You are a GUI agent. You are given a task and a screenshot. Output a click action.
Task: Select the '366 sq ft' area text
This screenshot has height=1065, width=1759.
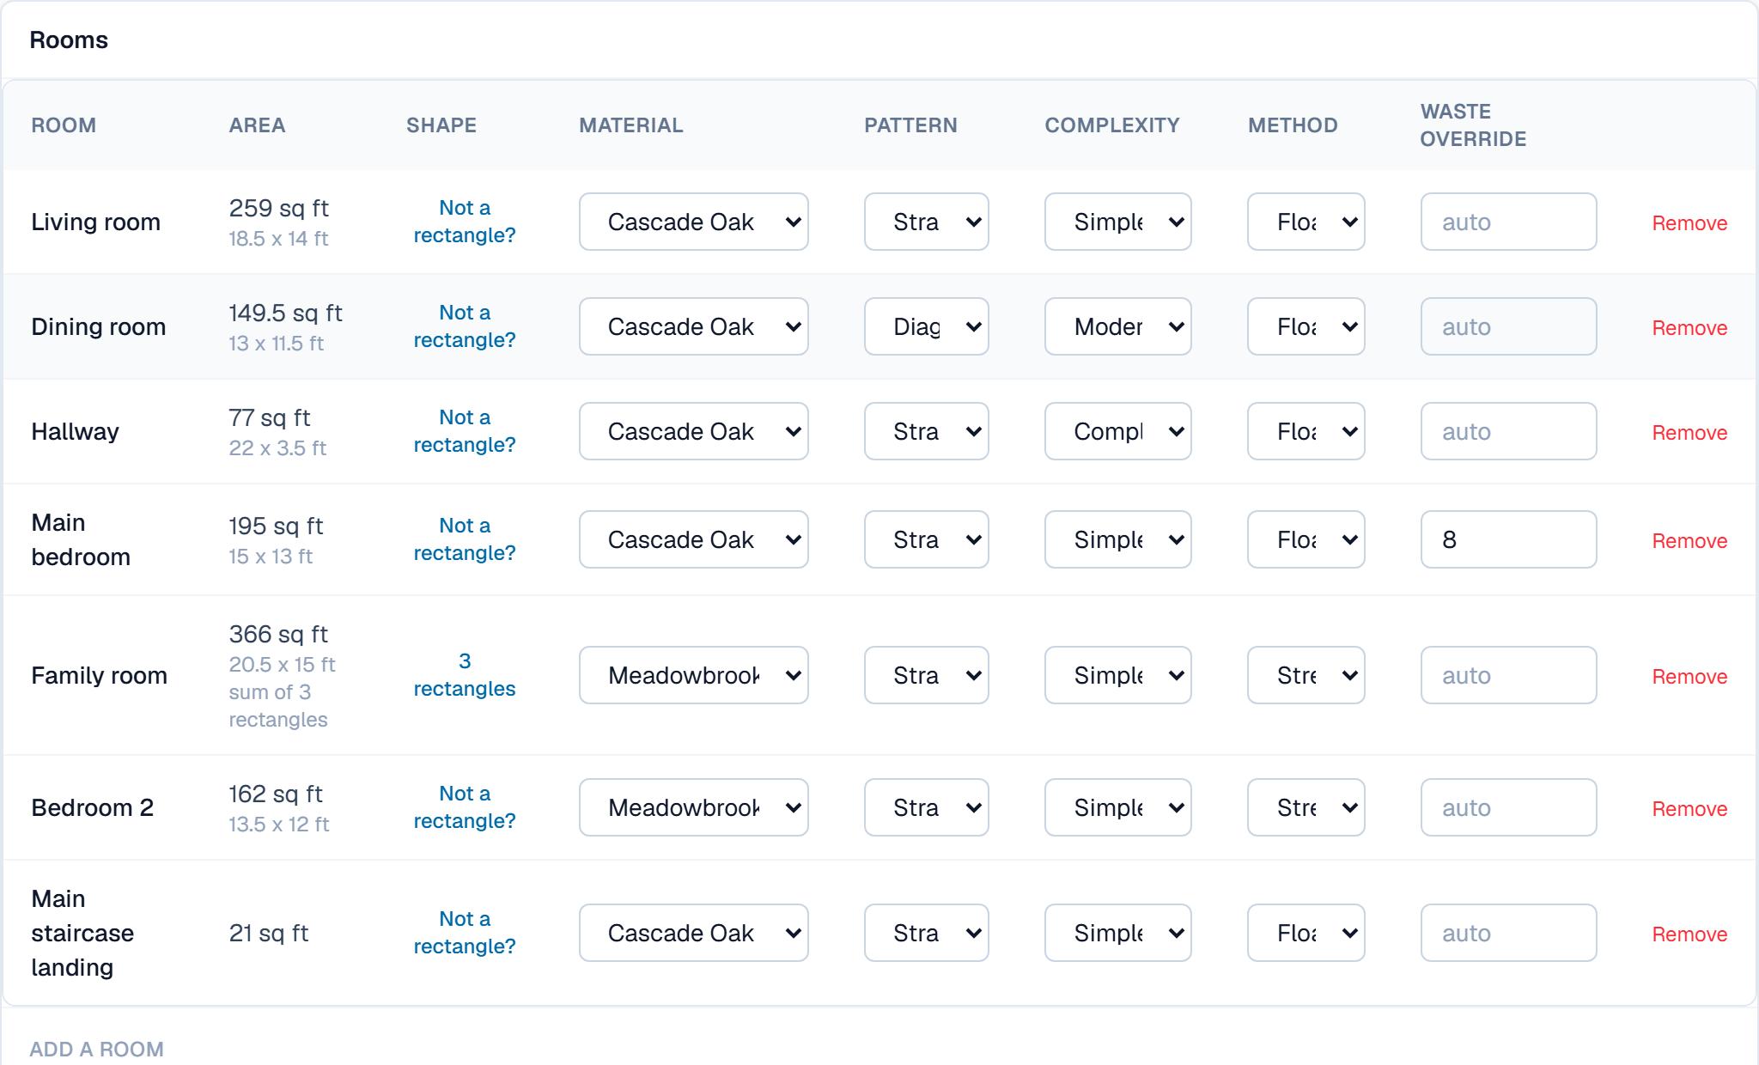click(278, 634)
